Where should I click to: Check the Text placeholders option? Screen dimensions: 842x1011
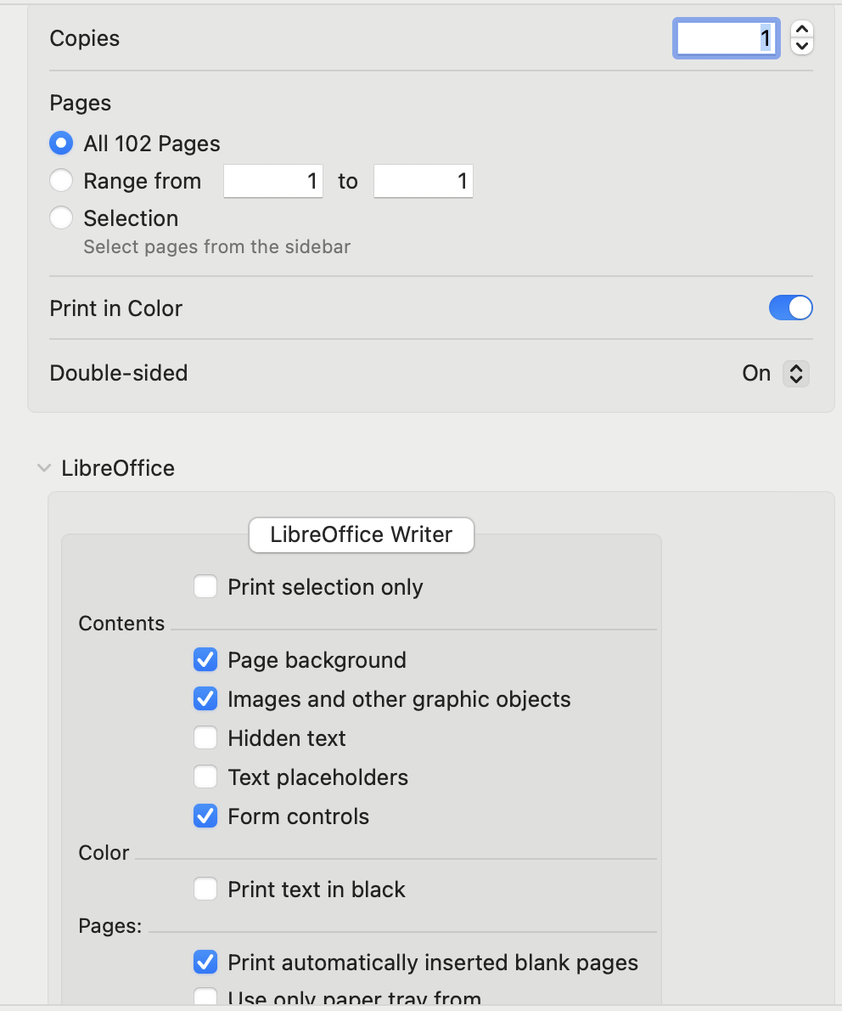pos(205,777)
